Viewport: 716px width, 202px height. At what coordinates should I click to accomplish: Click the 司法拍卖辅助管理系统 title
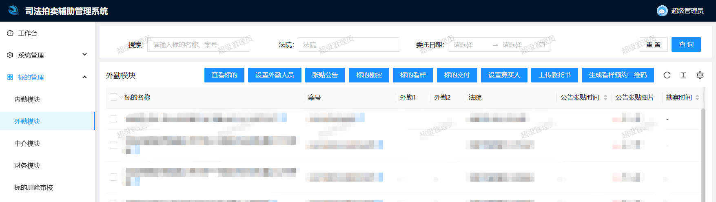click(x=67, y=11)
